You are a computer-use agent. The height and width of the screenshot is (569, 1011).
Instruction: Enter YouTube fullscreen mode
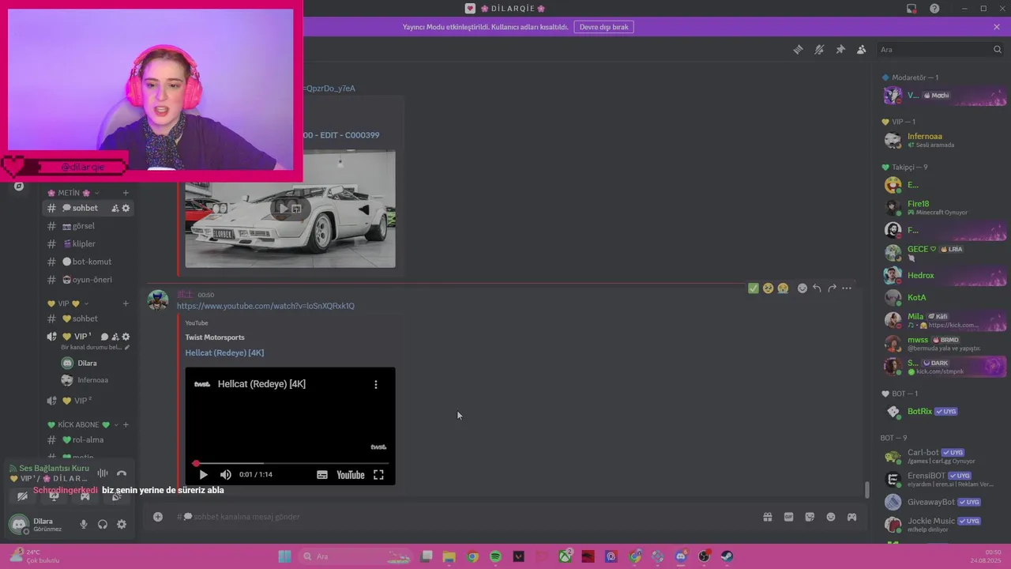(x=378, y=475)
